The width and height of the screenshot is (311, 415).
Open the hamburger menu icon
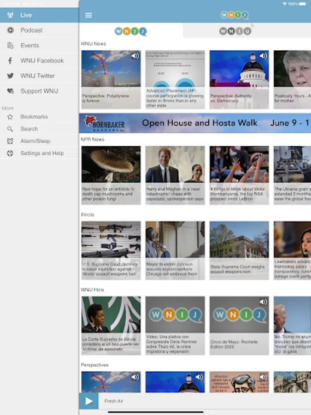(x=88, y=15)
